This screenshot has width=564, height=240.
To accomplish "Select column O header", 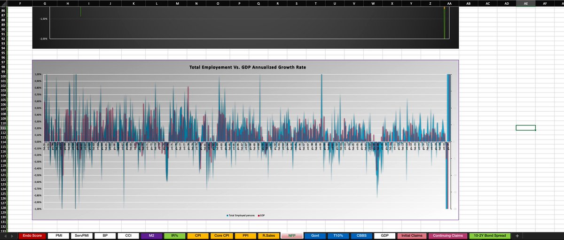I will pos(217,3).
